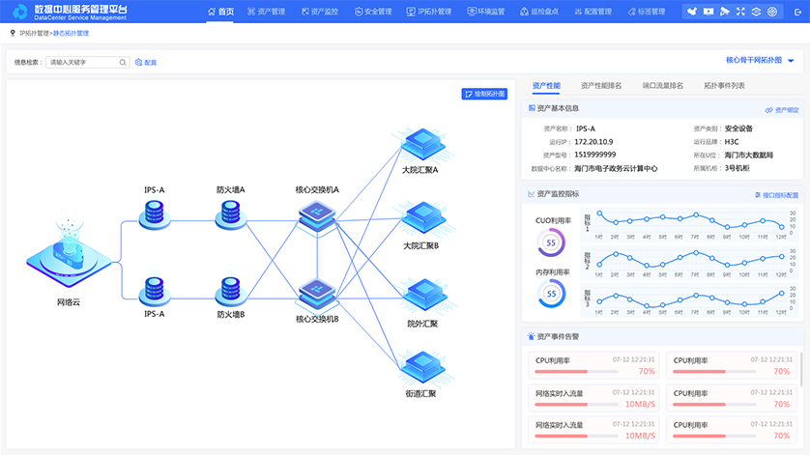Click the 海门市大数据局 value
This screenshot has height=455, width=810.
point(748,155)
